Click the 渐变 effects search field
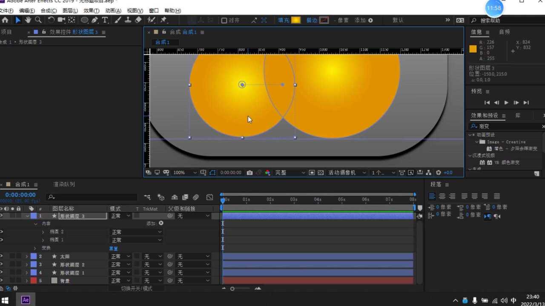This screenshot has width=545, height=306. click(x=507, y=126)
